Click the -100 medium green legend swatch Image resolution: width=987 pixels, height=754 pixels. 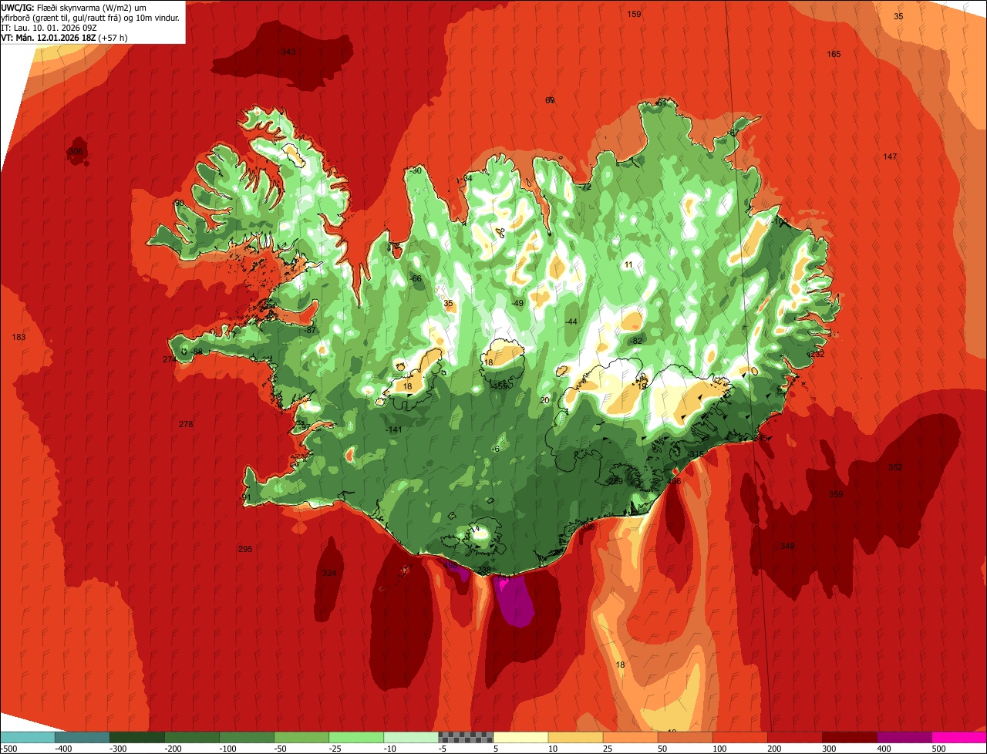point(246,737)
